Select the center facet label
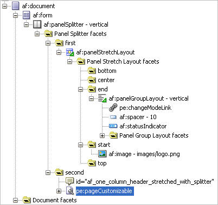Viewport: 218px width, 205px height. pyautogui.click(x=106, y=80)
